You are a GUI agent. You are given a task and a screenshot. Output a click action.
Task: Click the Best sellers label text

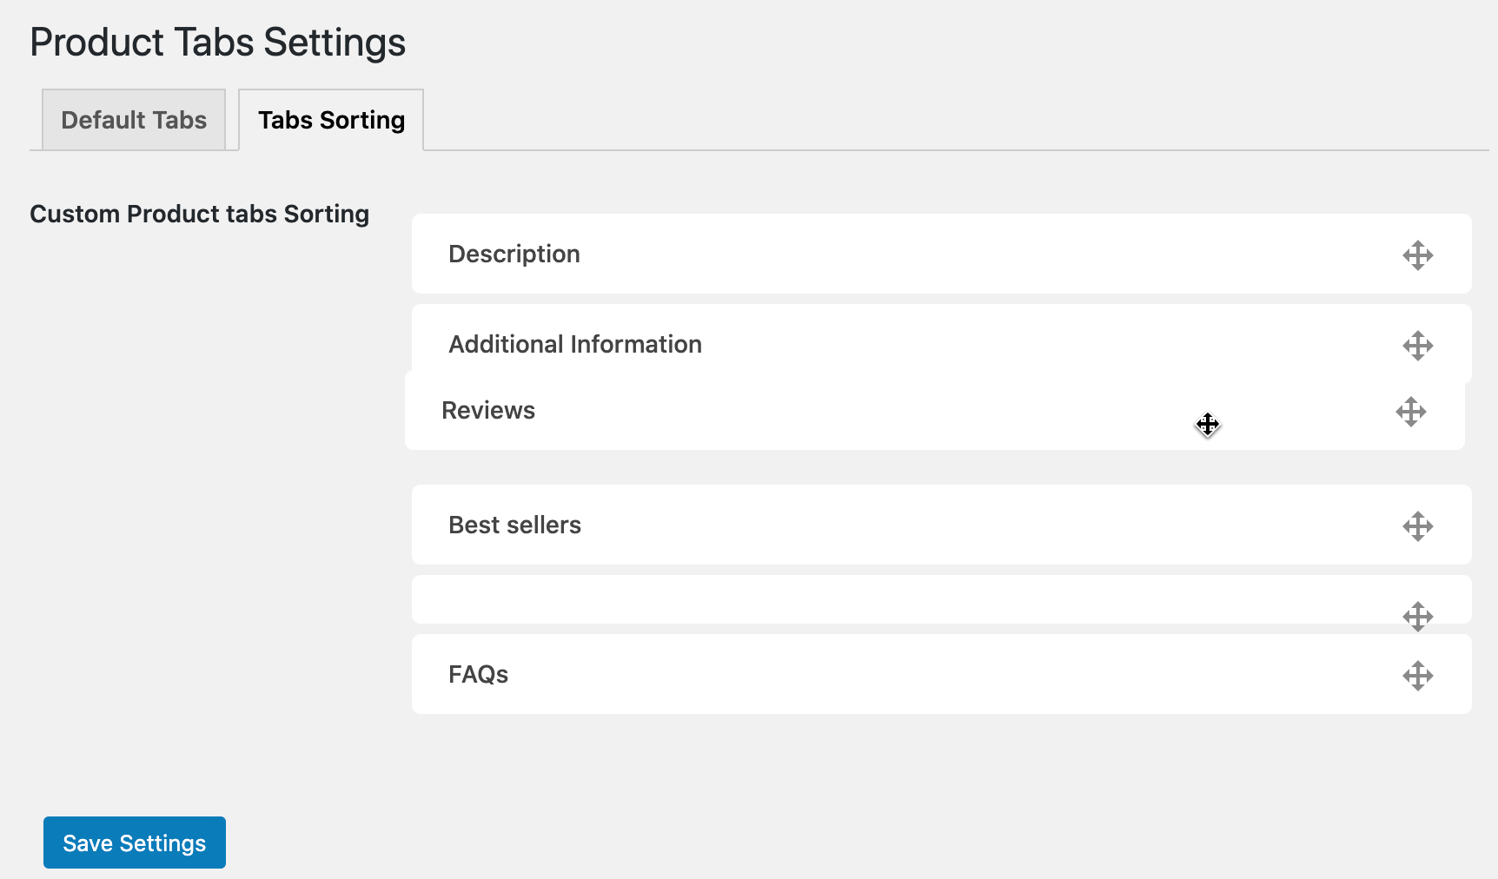coord(514,525)
